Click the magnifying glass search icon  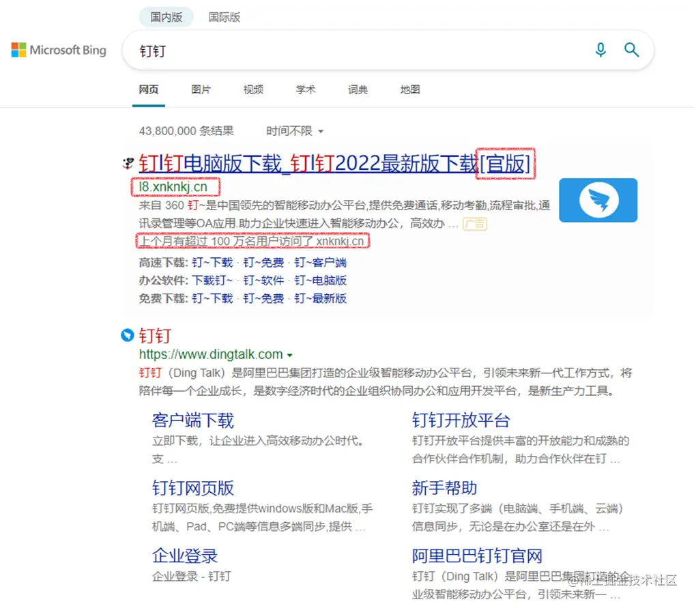(x=631, y=50)
